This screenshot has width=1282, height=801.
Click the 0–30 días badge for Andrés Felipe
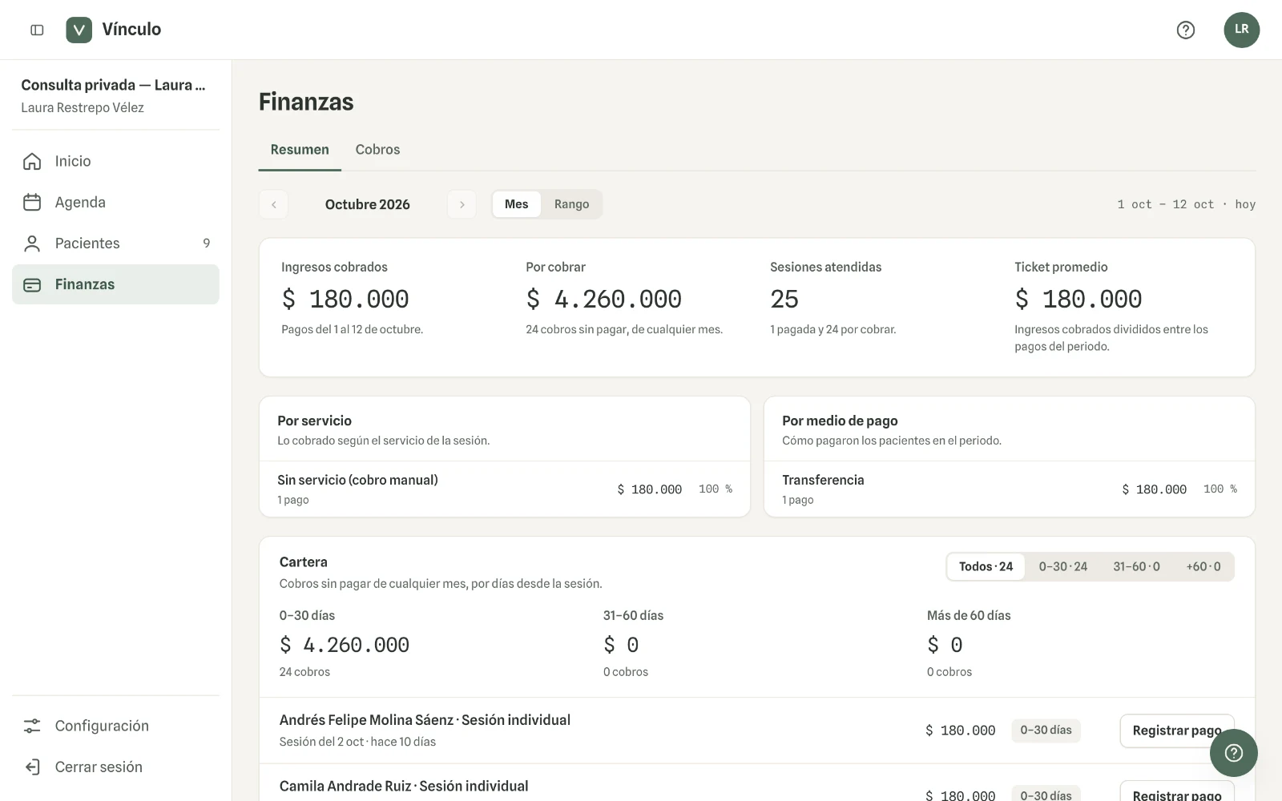pyautogui.click(x=1046, y=731)
